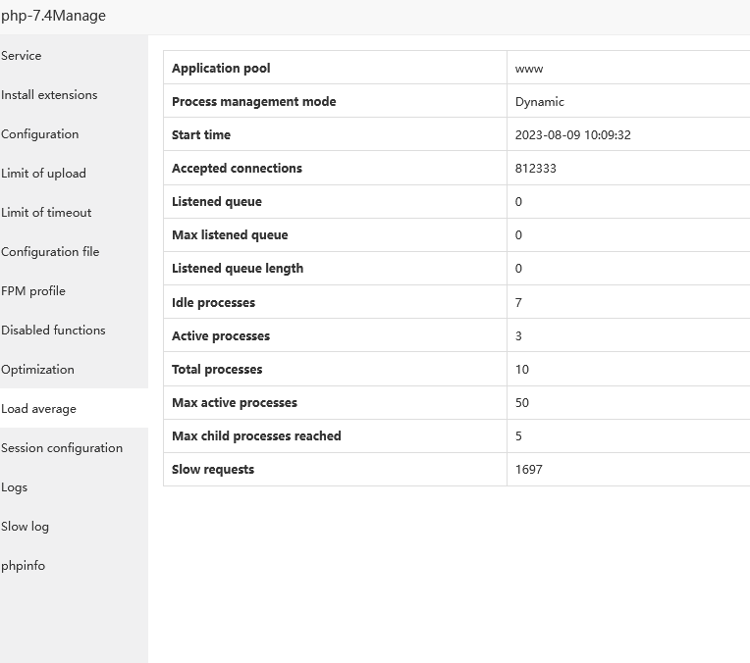Open Configuration file editor tab
The width and height of the screenshot is (750, 663).
50,252
